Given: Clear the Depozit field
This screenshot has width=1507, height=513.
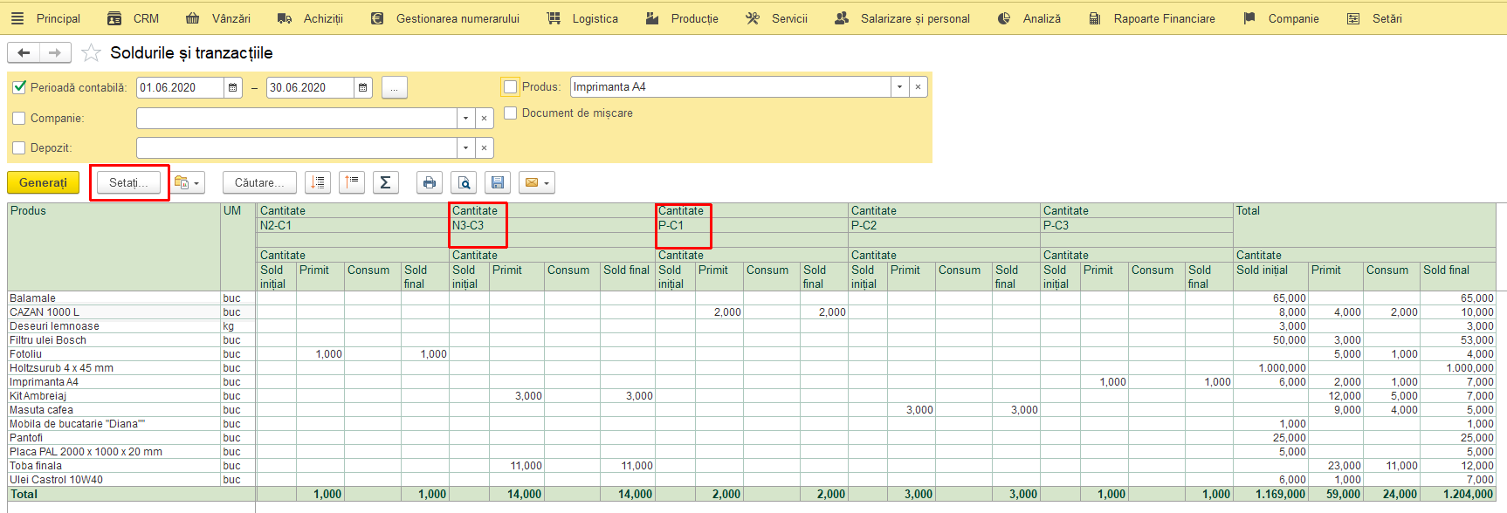Looking at the screenshot, I should (x=485, y=147).
